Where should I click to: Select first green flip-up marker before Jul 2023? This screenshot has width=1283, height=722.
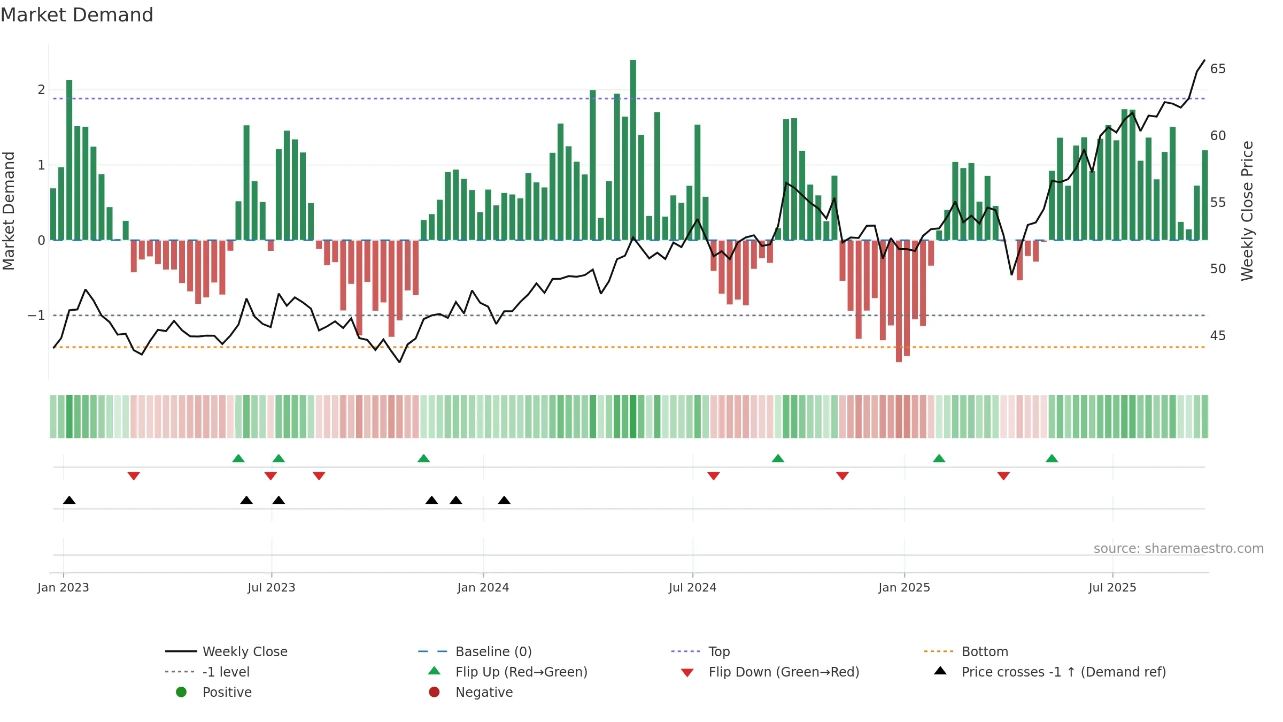(238, 458)
